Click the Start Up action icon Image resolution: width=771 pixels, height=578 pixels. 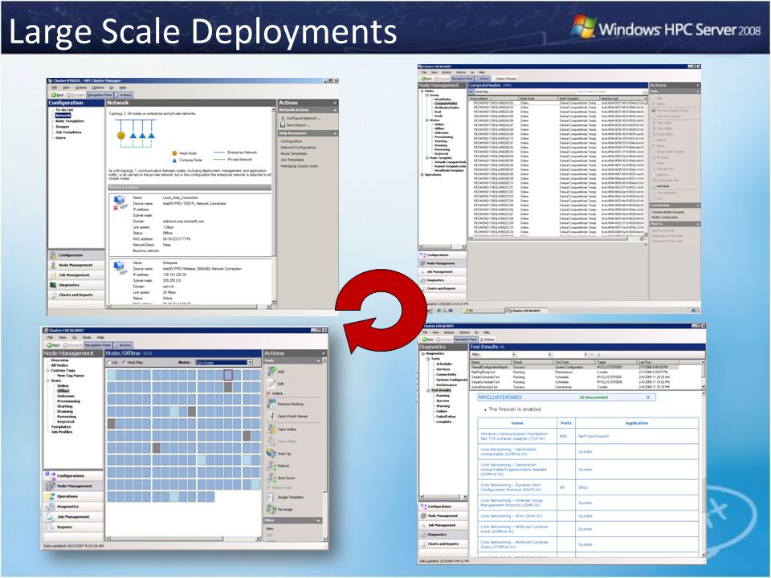pyautogui.click(x=271, y=453)
